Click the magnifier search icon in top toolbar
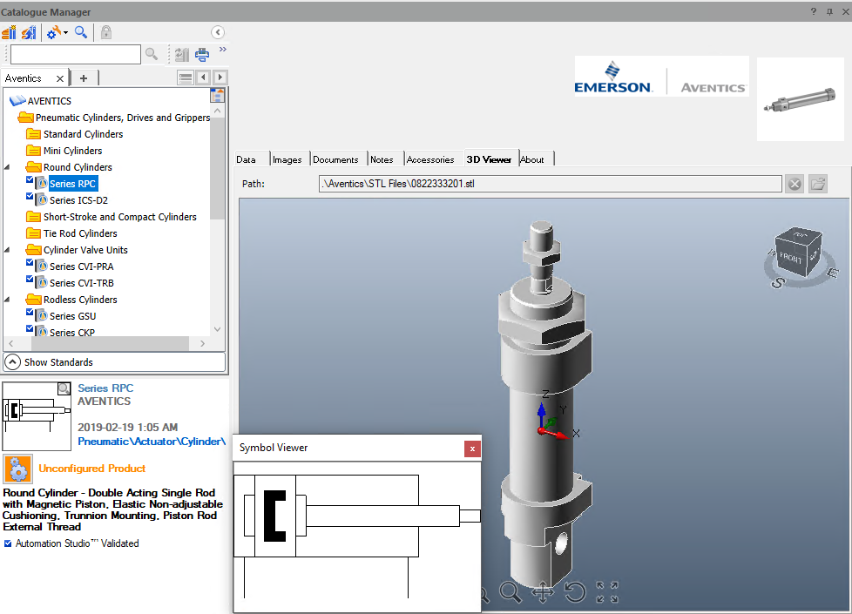The image size is (852, 614). [81, 32]
